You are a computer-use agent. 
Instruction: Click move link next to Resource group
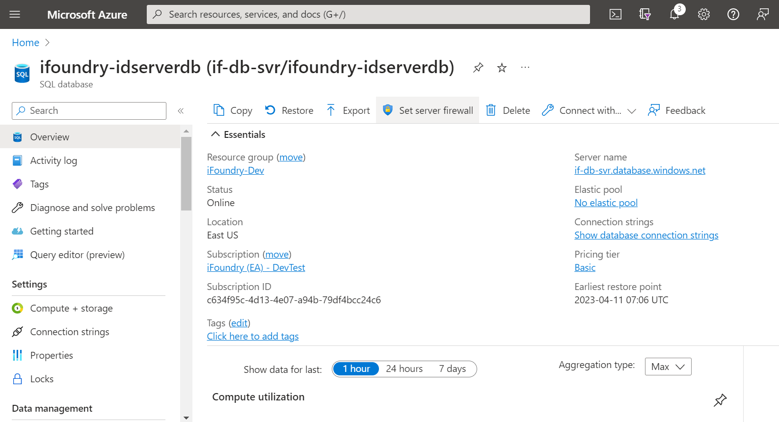pos(291,157)
